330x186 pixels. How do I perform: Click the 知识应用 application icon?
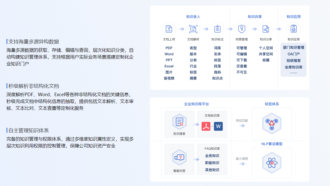click(294, 29)
